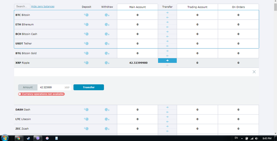Image resolution: width=277 pixels, height=141 pixels.
Task: Open Chrome from the taskbar
Action: click(18, 138)
